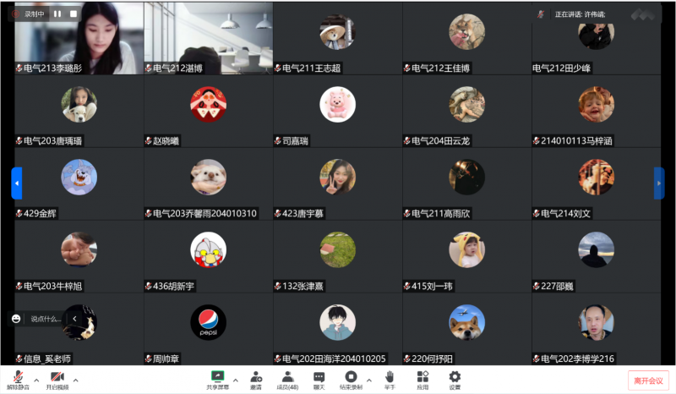This screenshot has width=676, height=394.
Task: Select 214010113马梓涵 avatar
Action: [597, 105]
